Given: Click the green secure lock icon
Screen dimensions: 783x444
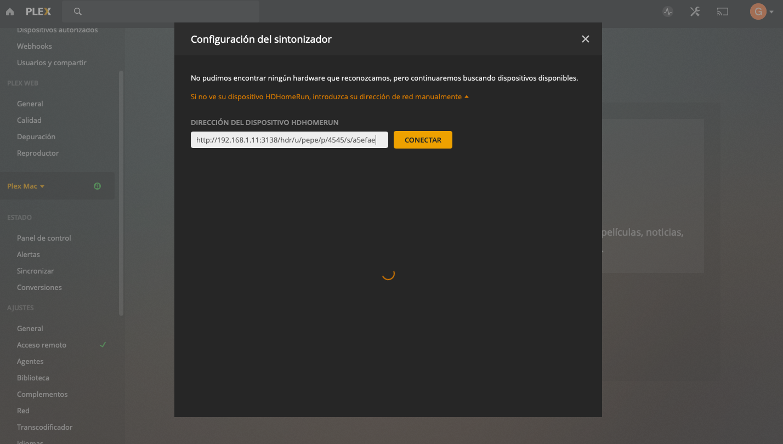Looking at the screenshot, I should click(x=97, y=186).
